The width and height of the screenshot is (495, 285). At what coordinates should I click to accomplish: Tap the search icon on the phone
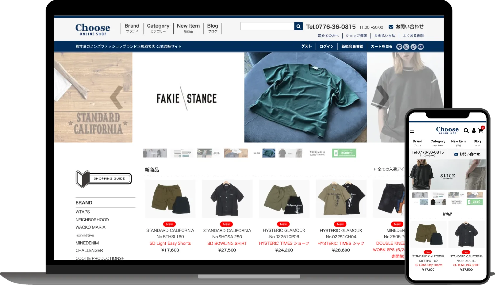pyautogui.click(x=466, y=131)
